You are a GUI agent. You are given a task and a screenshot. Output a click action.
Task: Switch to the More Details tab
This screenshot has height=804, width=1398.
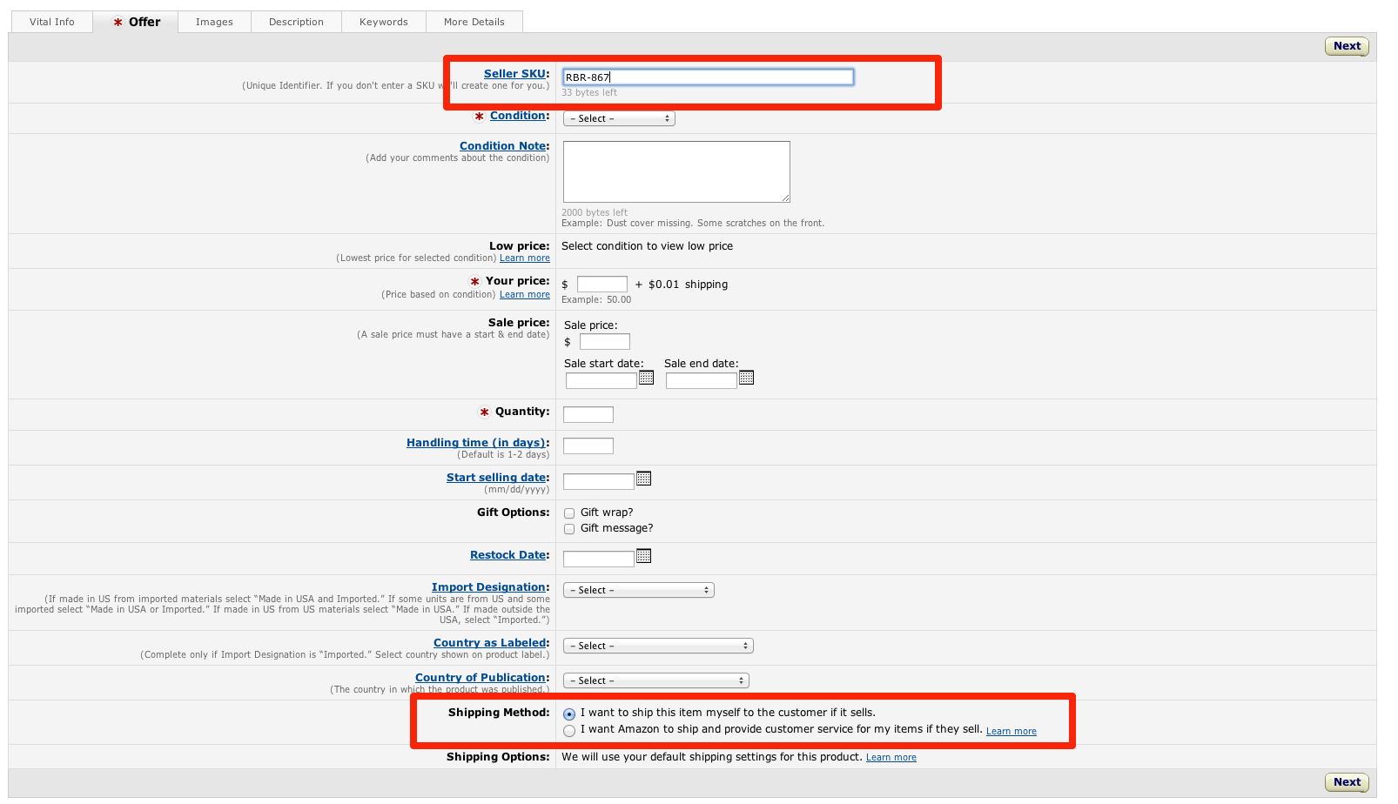click(474, 22)
